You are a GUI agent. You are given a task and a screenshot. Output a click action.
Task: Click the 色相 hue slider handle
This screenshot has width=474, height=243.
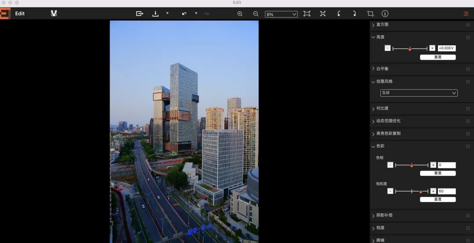tap(411, 166)
